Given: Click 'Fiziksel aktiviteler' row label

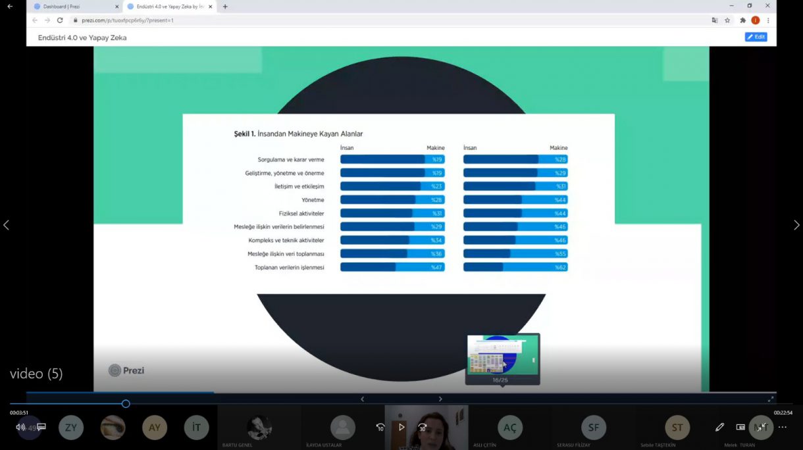Looking at the screenshot, I should point(301,214).
